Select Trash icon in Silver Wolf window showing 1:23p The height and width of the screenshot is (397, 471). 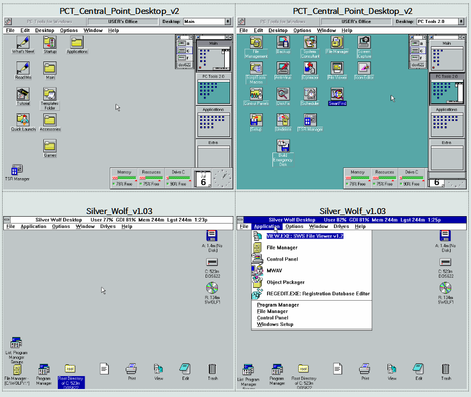point(212,372)
